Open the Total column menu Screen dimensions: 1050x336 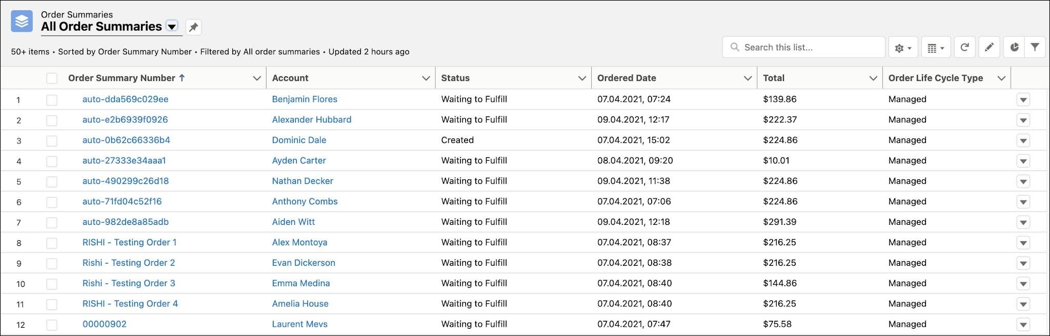pos(873,78)
